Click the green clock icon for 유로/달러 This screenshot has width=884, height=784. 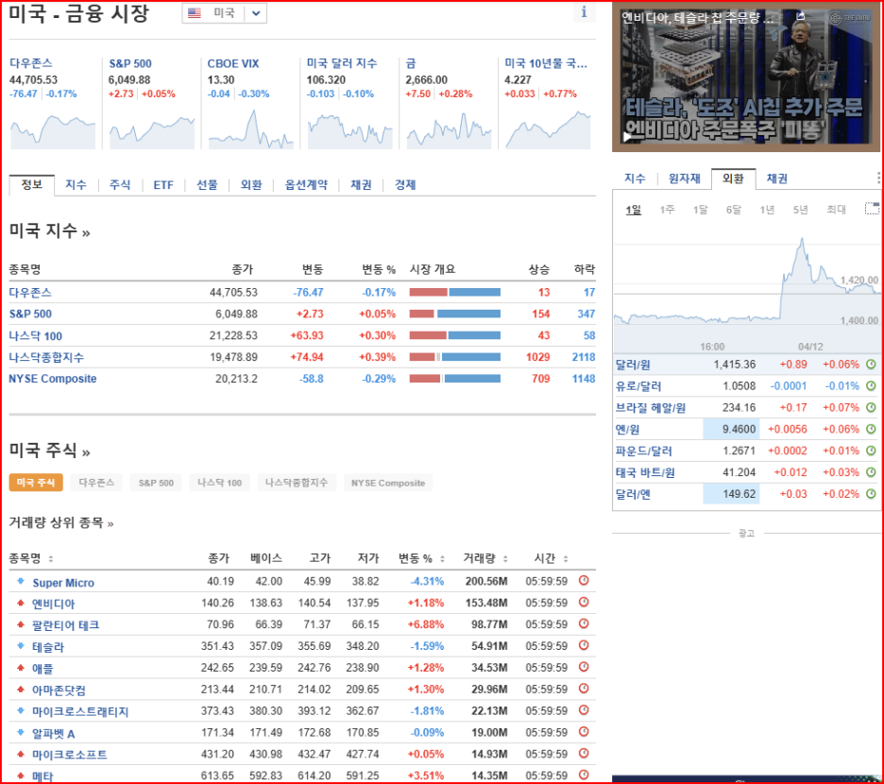click(x=871, y=385)
